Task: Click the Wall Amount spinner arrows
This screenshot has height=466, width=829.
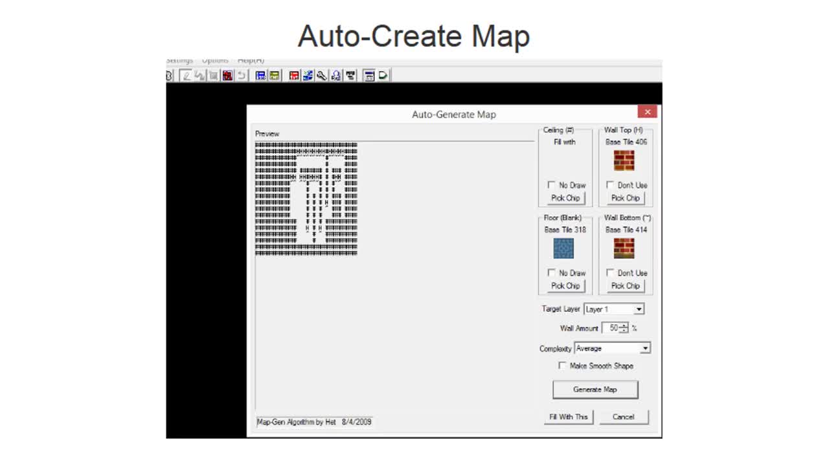Action: (624, 328)
